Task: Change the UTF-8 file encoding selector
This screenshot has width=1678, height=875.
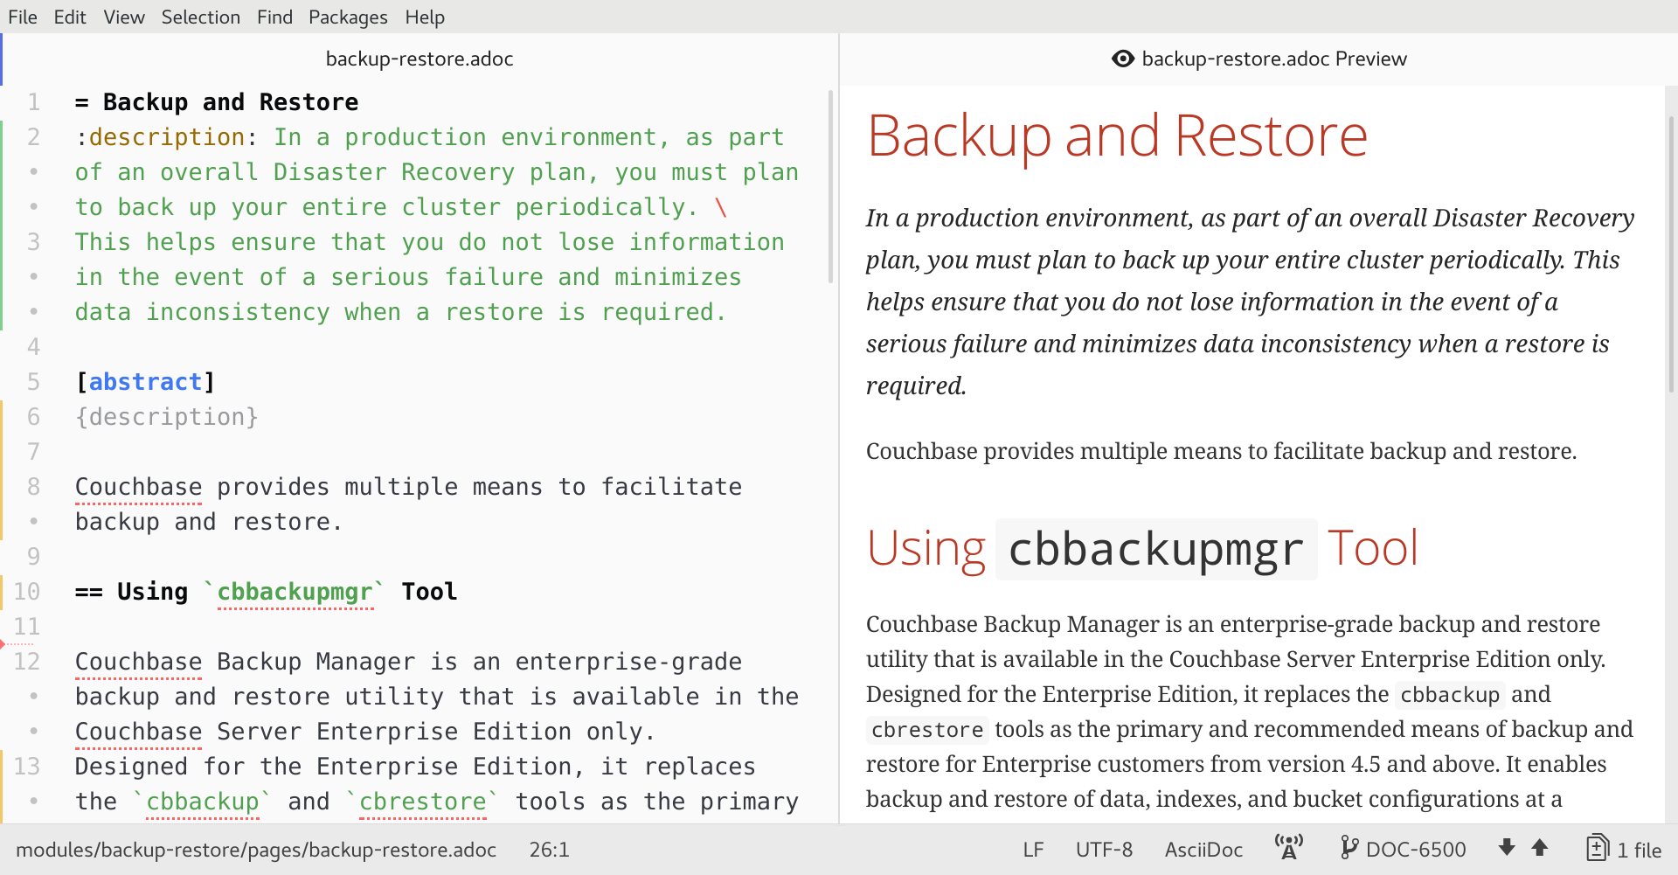Action: [x=1104, y=850]
